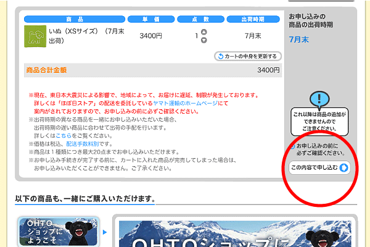Increase item quantity with up arrow
This screenshot has height=247, width=370.
tap(204, 32)
